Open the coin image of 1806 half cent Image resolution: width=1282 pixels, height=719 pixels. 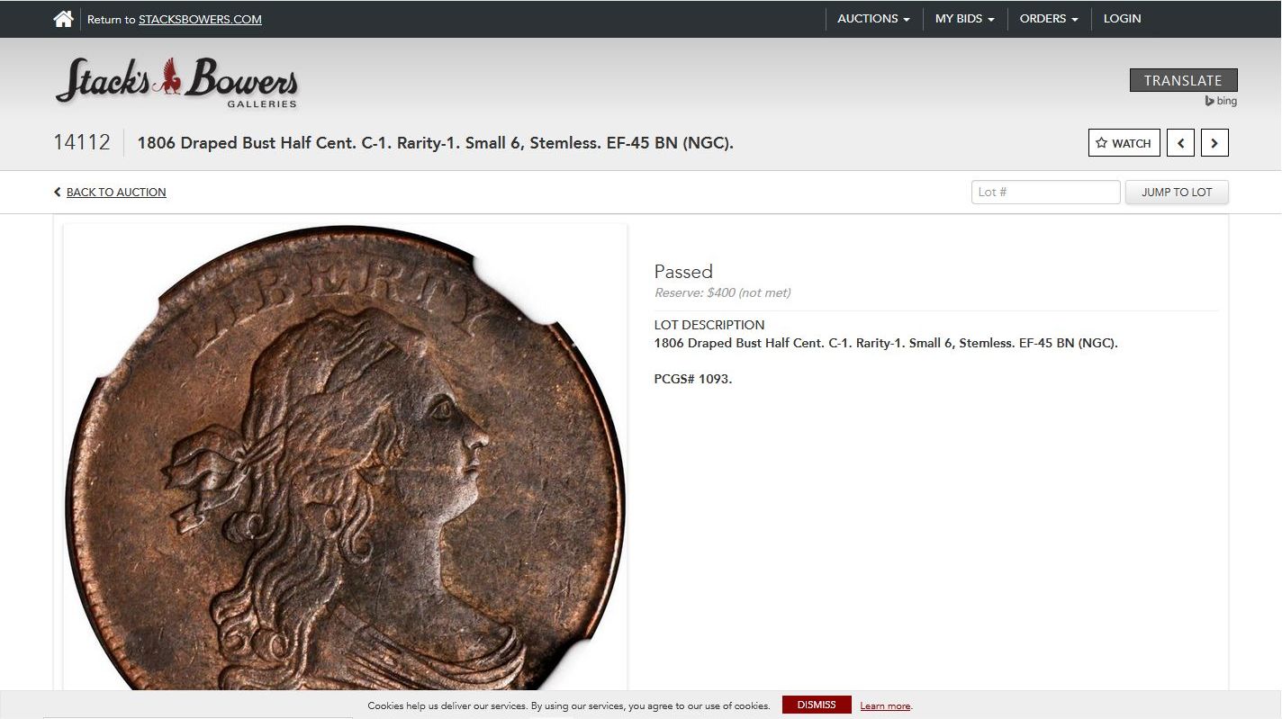(x=345, y=457)
